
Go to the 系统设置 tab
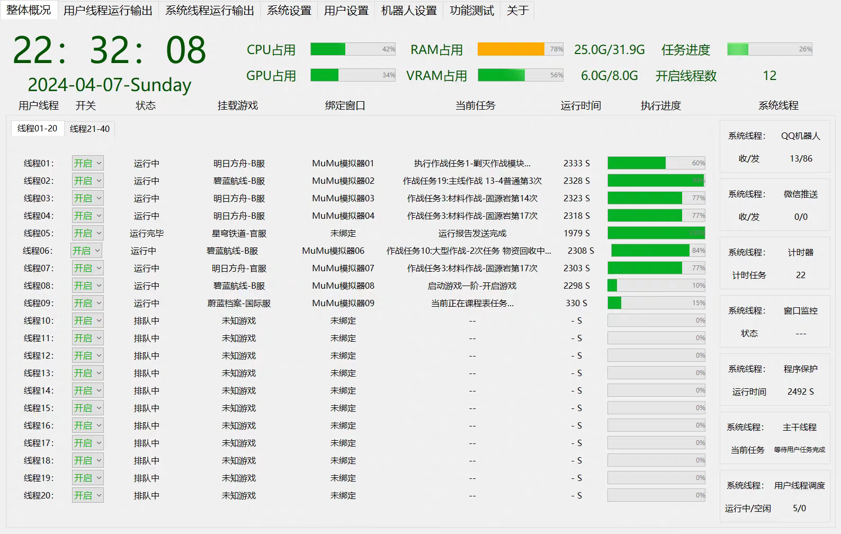pos(289,11)
